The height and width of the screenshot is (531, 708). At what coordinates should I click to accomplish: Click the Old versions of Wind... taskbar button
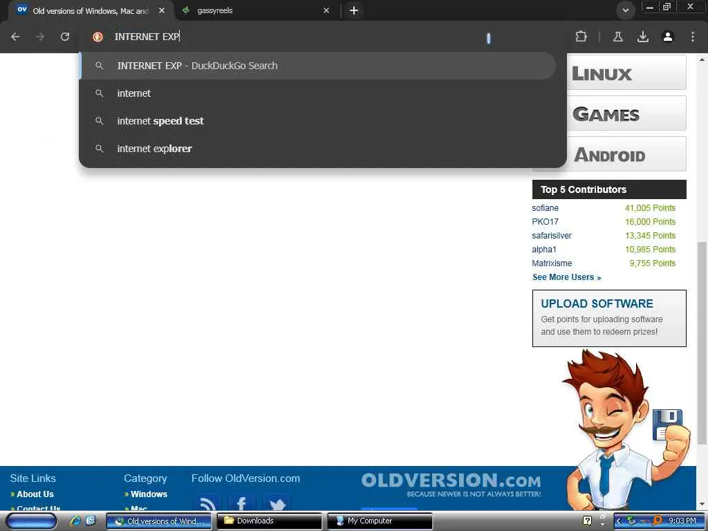(x=158, y=521)
